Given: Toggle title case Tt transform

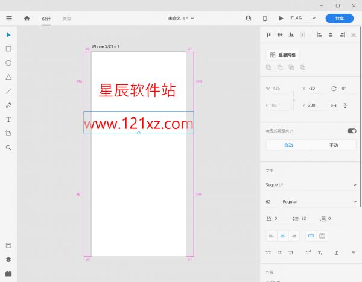Looking at the screenshot, I should 291,252.
